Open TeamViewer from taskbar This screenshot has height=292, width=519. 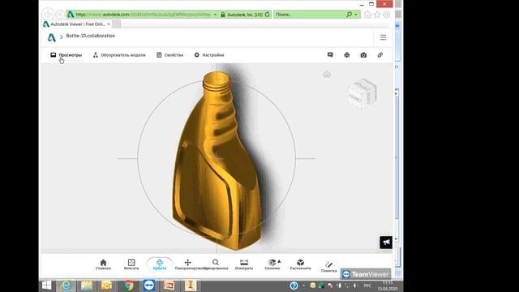(149, 286)
